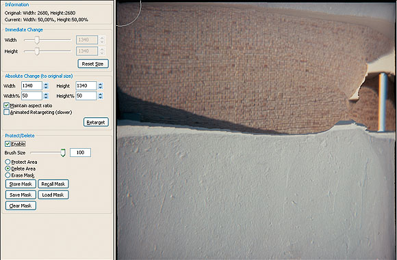Screen dimensions: 397x260
Task: Click the Absolute Change Width input field
Action: (x=31, y=86)
